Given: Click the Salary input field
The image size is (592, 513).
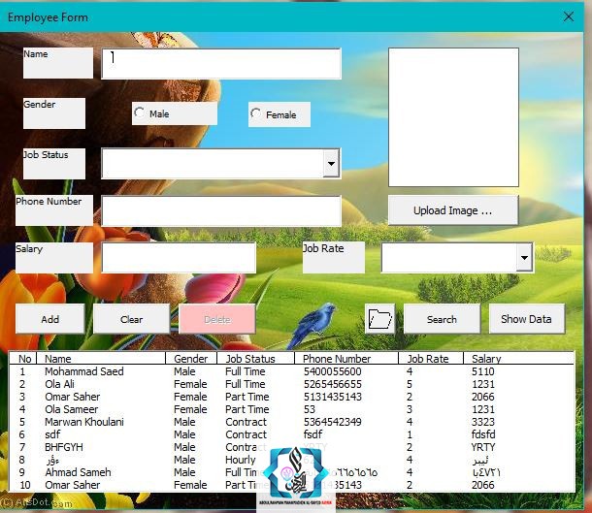Looking at the screenshot, I should tap(179, 258).
